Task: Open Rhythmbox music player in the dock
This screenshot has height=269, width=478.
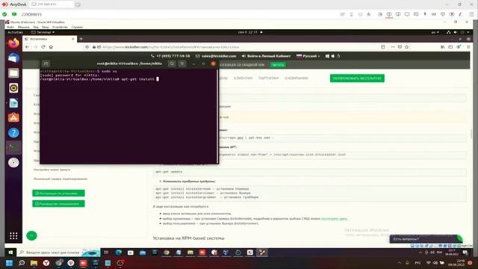Action: (x=13, y=88)
